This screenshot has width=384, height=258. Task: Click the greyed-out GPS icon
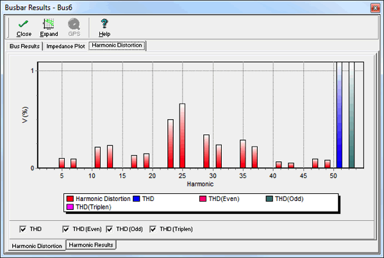(74, 24)
